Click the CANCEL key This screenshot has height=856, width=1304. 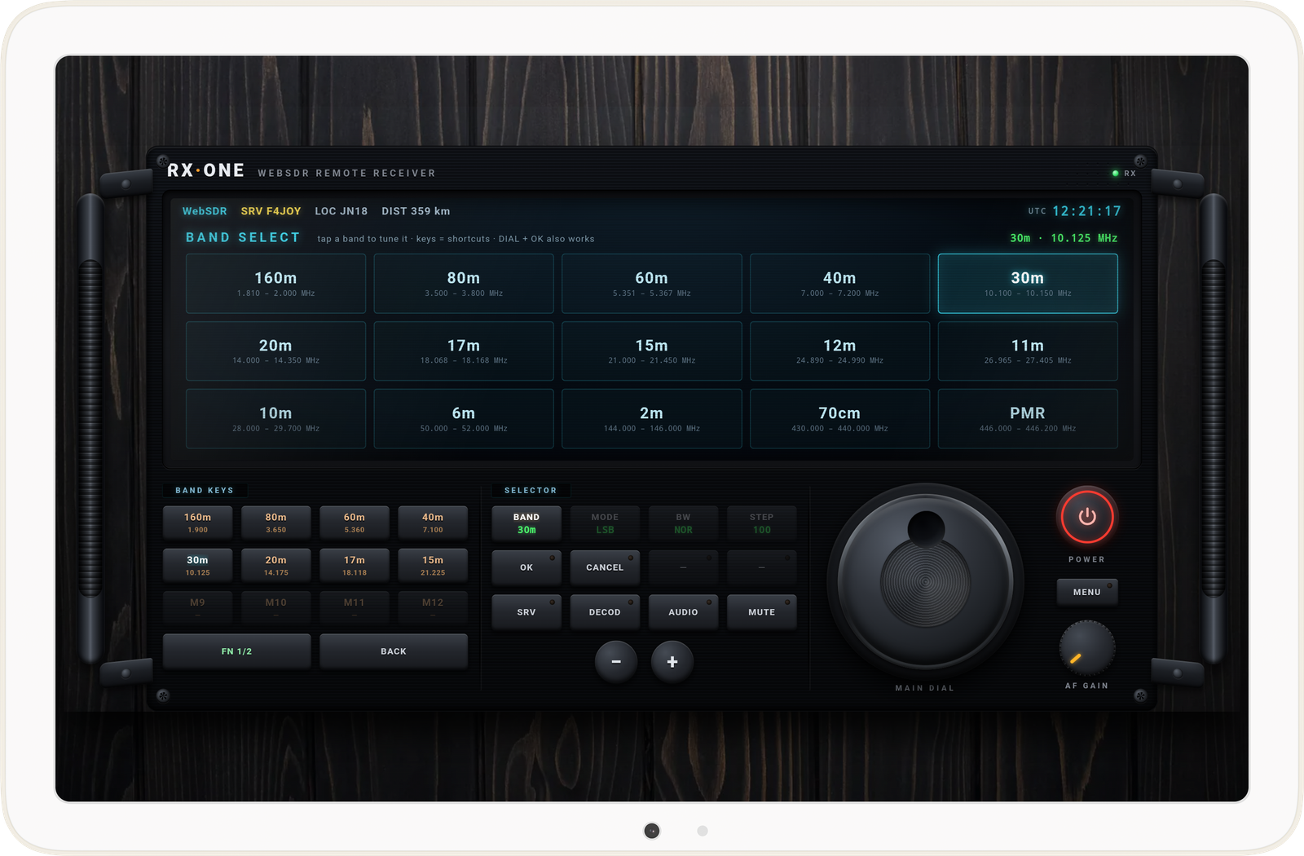pos(605,567)
